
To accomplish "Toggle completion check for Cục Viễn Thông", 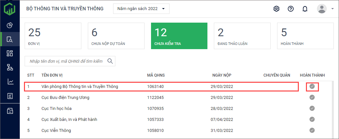I will click(312, 130).
